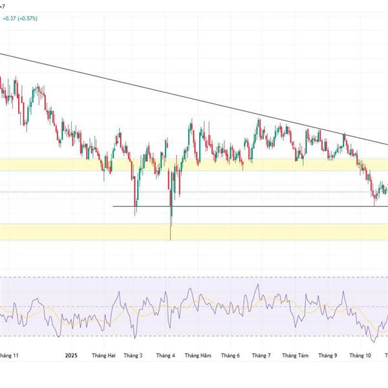Click the Tháng 10 time axis label
Viewport: 388px width, 388px height.
(360, 356)
